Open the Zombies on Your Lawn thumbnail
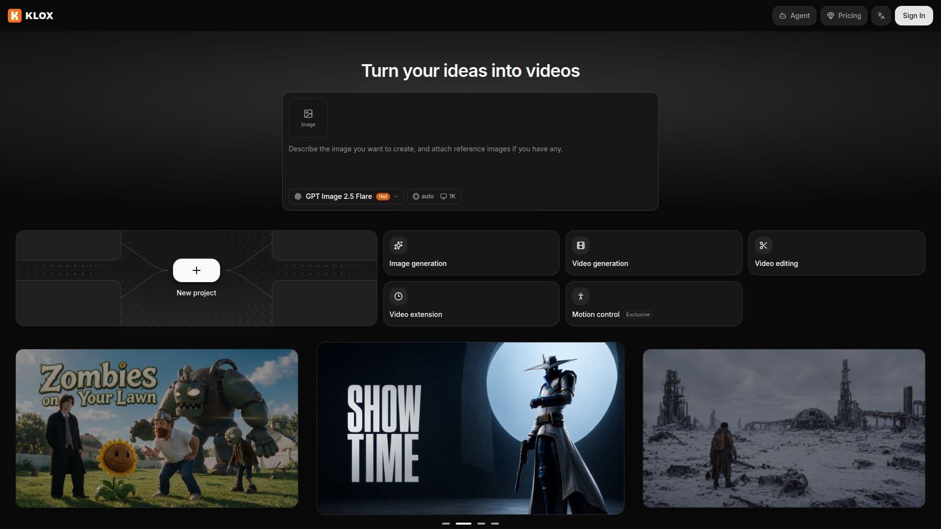The image size is (941, 529). tap(157, 428)
